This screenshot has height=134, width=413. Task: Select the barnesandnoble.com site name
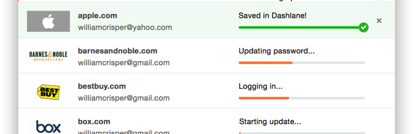click(118, 51)
